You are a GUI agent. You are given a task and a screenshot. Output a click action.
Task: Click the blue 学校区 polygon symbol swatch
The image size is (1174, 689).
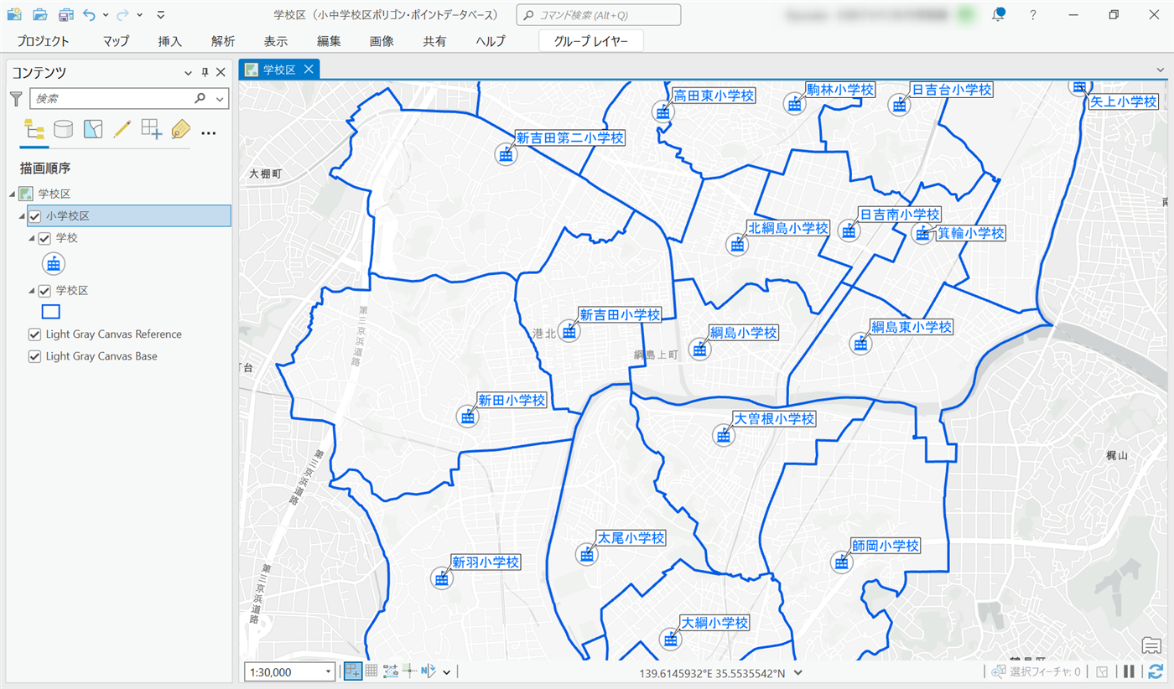(x=51, y=312)
